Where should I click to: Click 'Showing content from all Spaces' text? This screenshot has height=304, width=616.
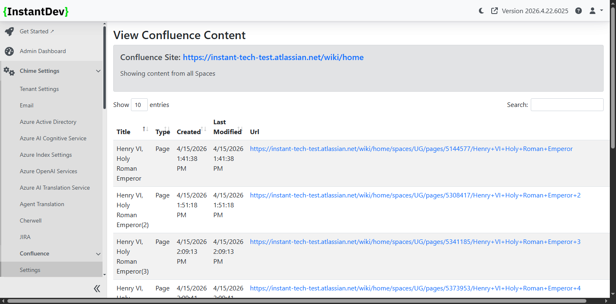(x=168, y=74)
